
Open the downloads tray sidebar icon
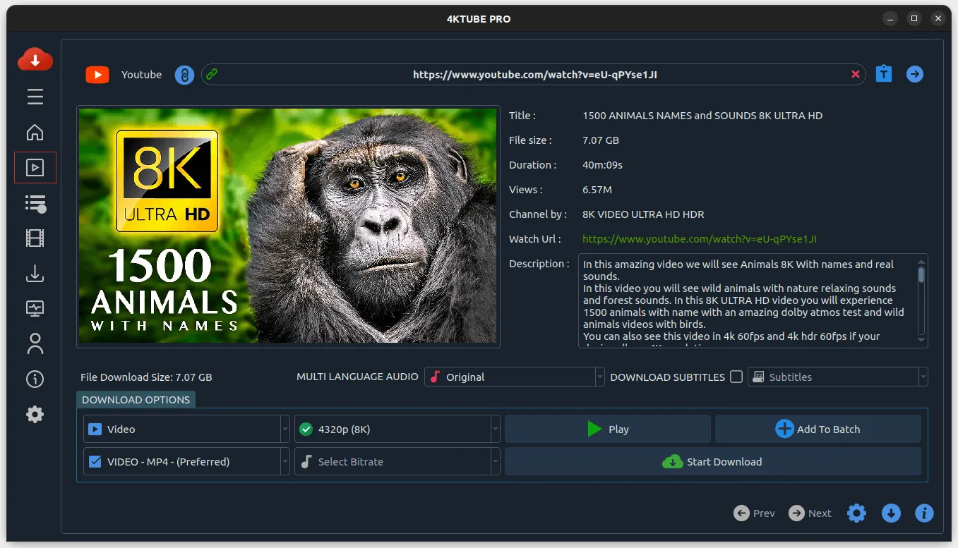(35, 274)
